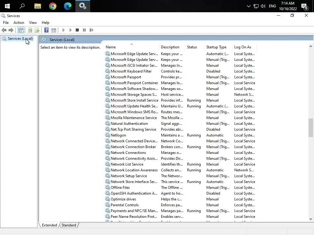Select the Microsoft Windows SMS Router service
This screenshot has height=235, width=314.
[181, 112]
